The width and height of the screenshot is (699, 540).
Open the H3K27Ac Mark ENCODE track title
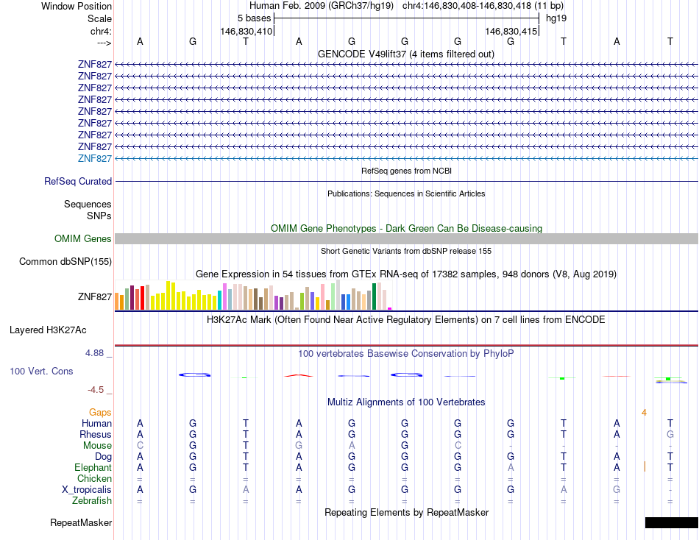pos(406,320)
